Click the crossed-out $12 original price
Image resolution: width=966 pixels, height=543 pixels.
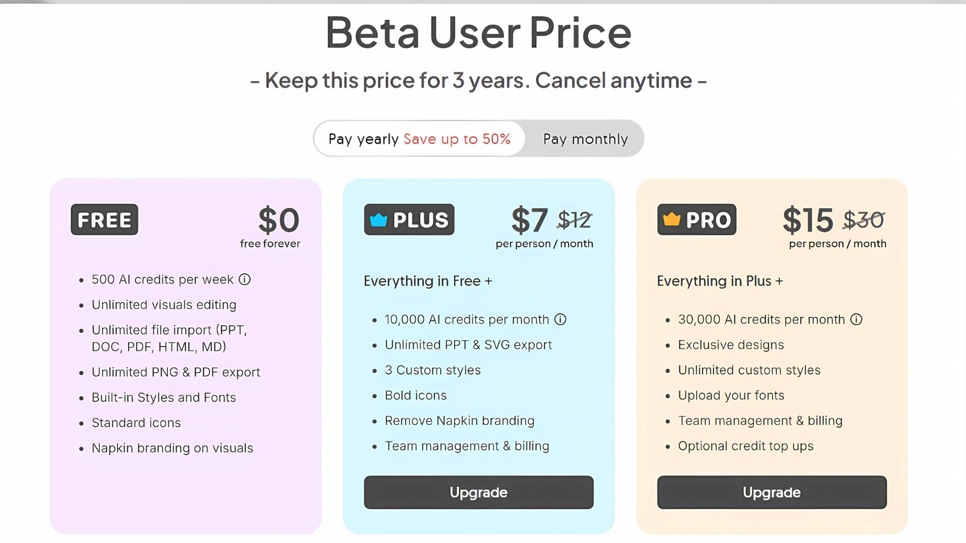pyautogui.click(x=574, y=220)
